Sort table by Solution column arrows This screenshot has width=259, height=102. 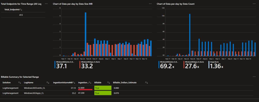pos(19,82)
